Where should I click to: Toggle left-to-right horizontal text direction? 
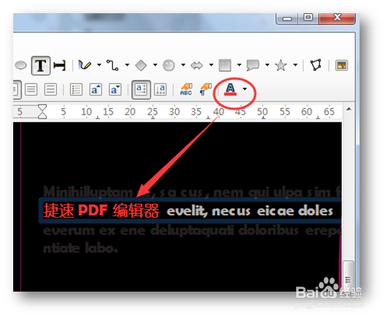[x=141, y=90]
